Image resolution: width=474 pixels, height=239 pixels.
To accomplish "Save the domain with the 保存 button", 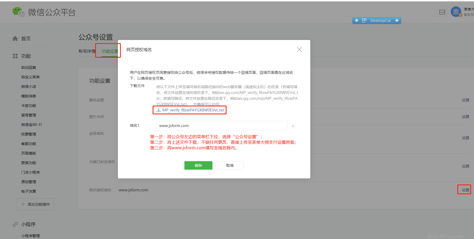I will pyautogui.click(x=198, y=165).
